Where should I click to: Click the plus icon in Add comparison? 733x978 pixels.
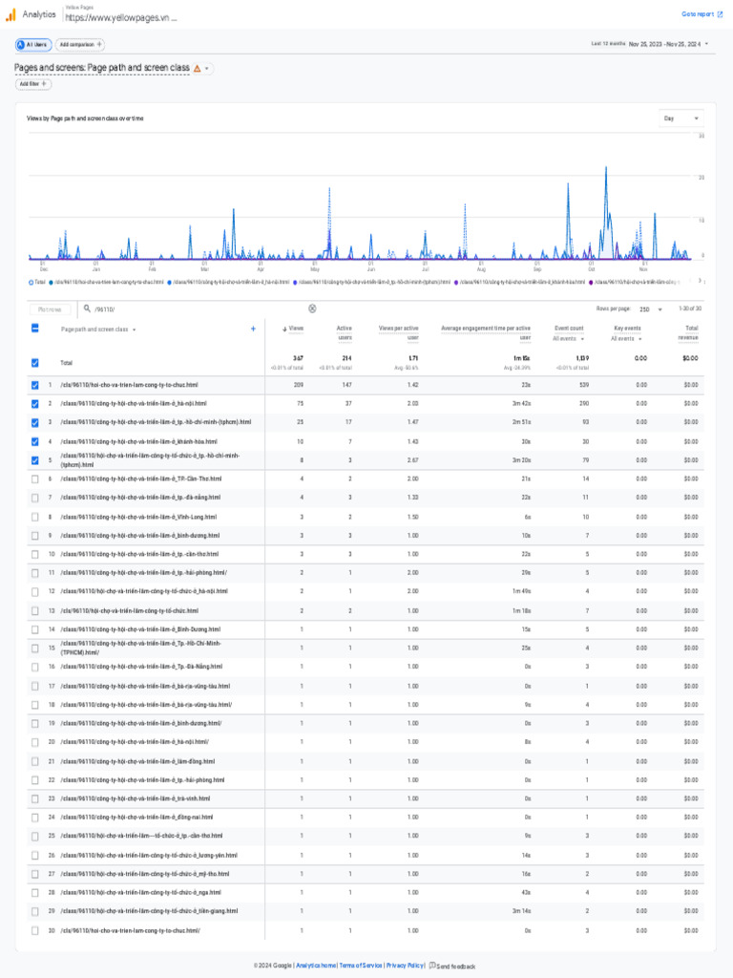tap(99, 44)
